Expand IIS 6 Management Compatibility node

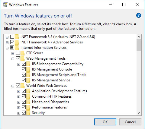[x=18, y=64]
